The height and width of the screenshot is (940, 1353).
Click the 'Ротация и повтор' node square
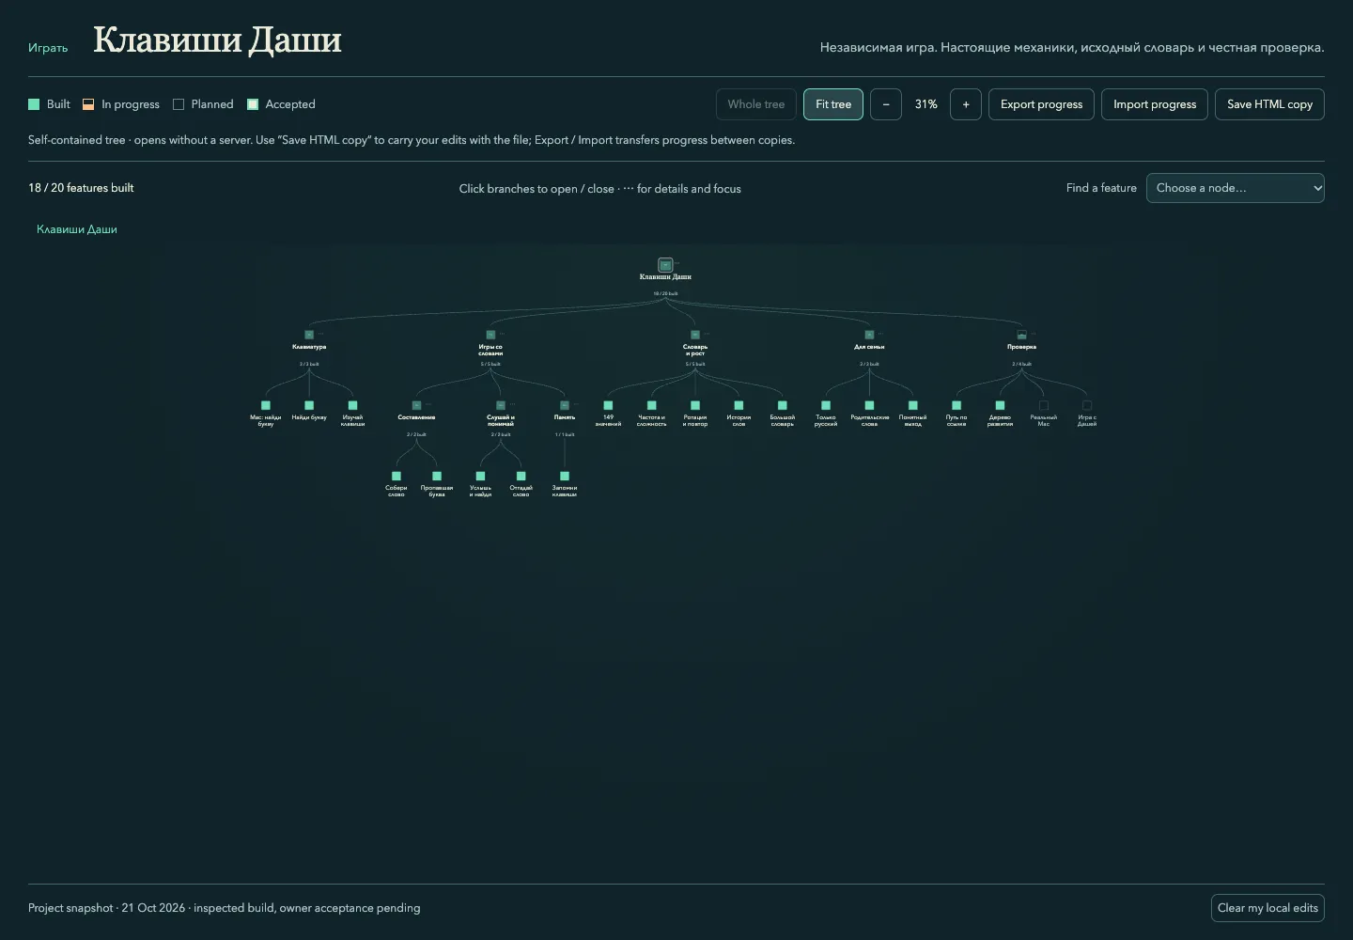[x=695, y=405]
